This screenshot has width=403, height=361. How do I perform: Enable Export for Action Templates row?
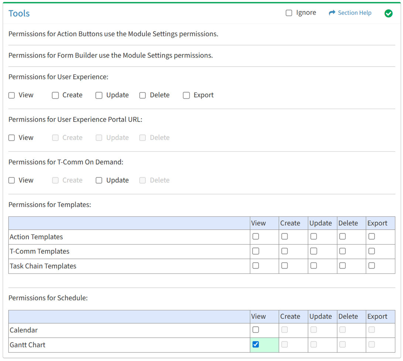tap(372, 236)
